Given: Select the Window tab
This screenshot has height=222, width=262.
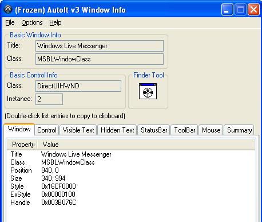Looking at the screenshot, I should [x=19, y=129].
